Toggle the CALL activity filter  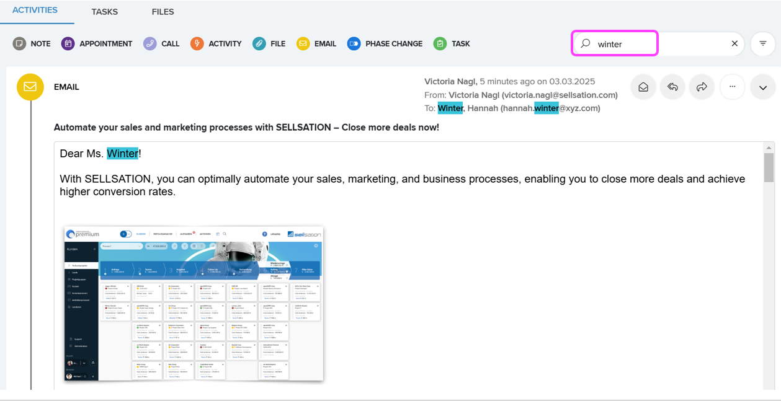[161, 43]
